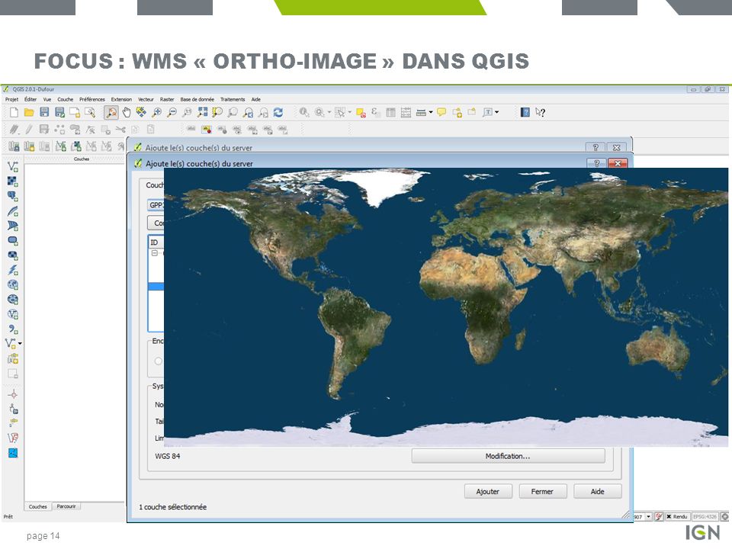Select the radio button under the layer list
732x549 pixels.
[159, 361]
